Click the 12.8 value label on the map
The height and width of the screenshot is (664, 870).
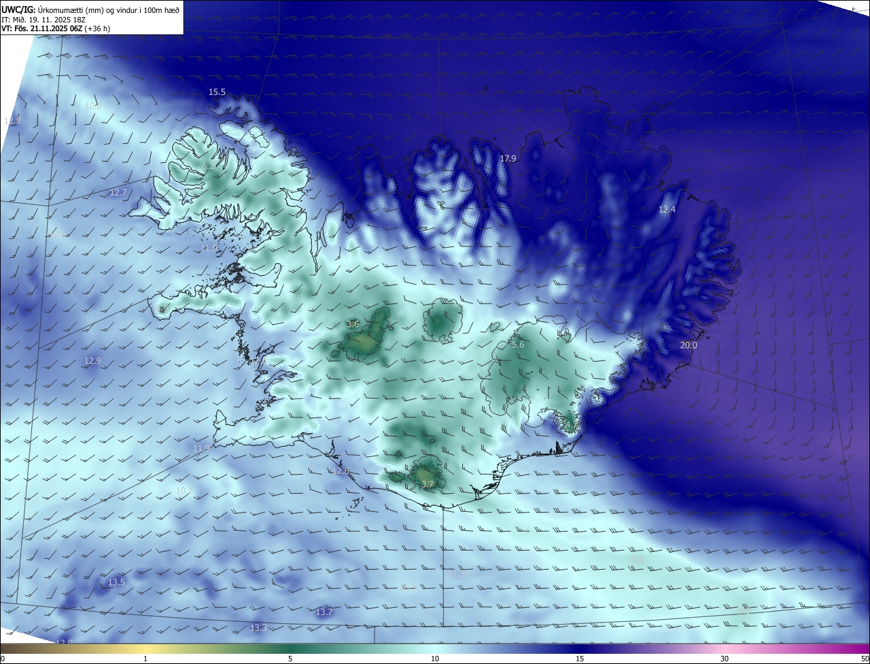pos(13,120)
